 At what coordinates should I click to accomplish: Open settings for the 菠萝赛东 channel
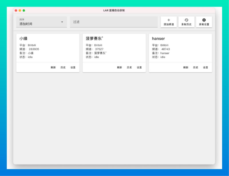139,68
